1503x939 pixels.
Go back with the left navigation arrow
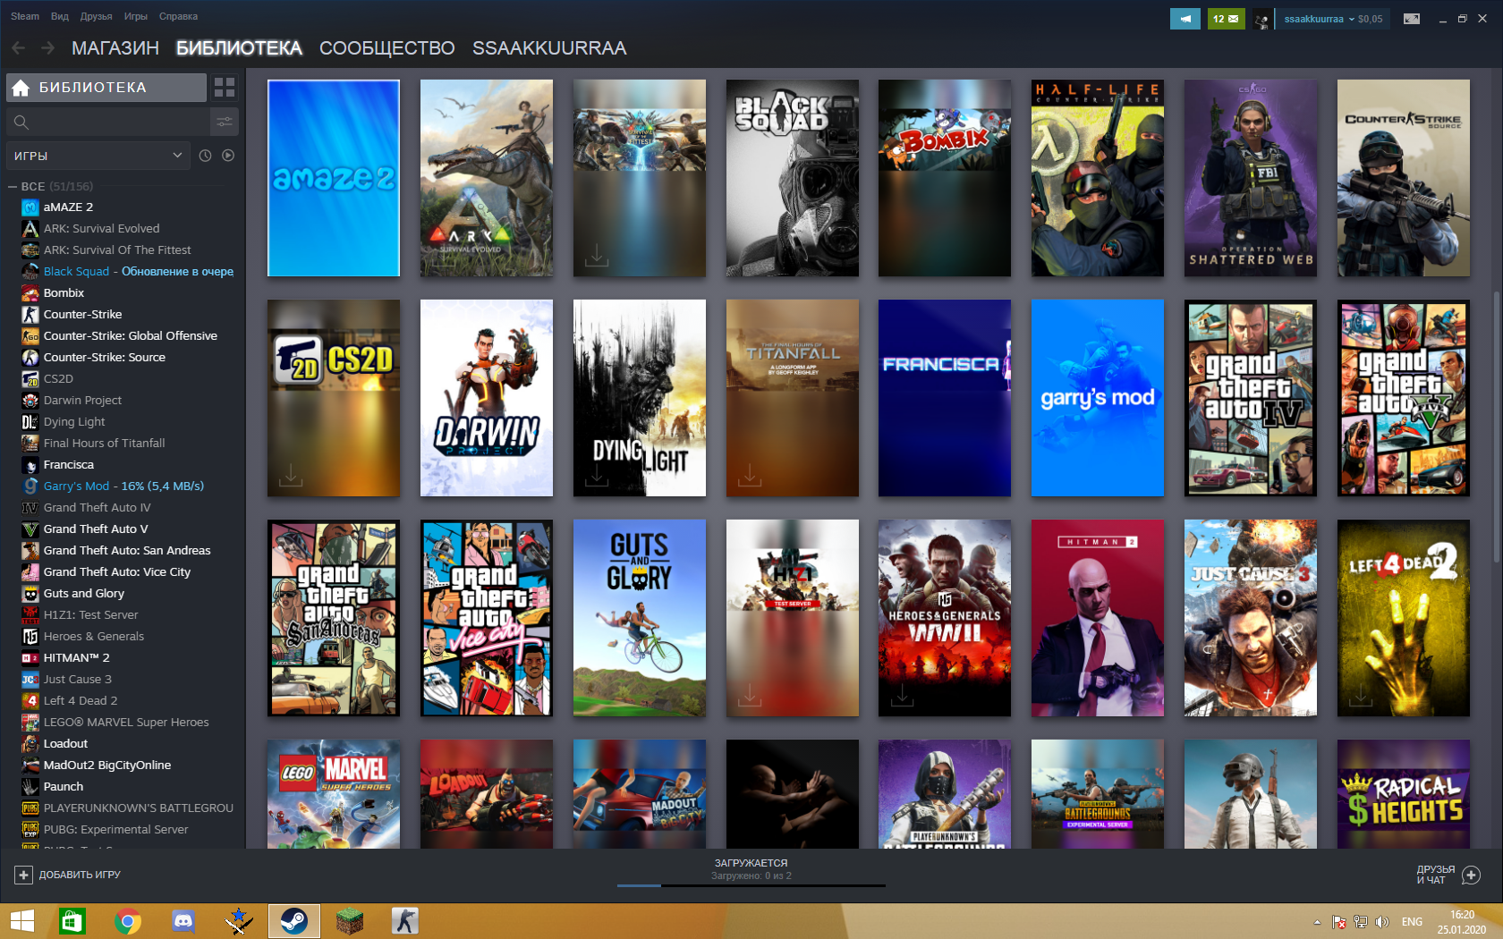[x=19, y=47]
